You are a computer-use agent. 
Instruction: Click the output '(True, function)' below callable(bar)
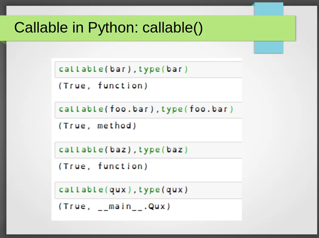click(103, 86)
